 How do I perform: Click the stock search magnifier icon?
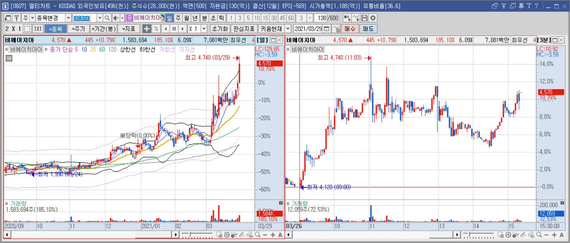click(107, 18)
